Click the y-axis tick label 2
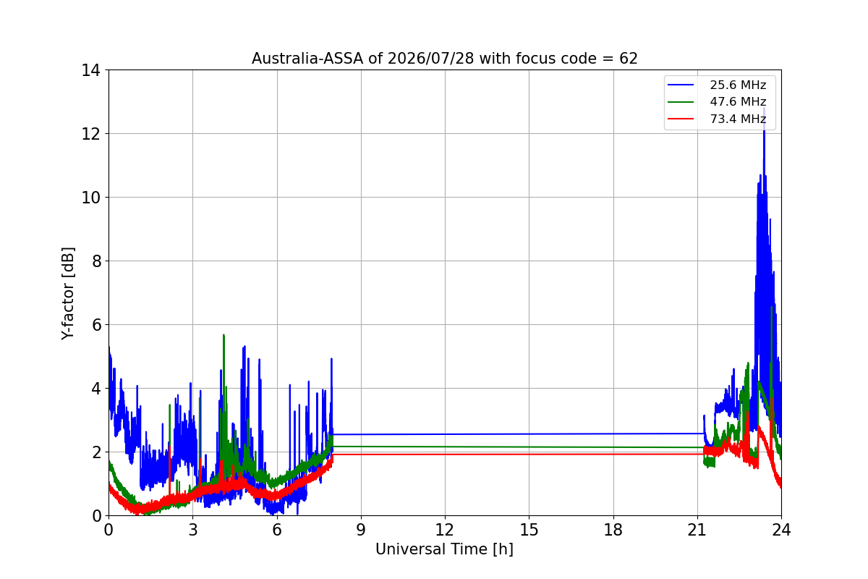The image size is (868, 579). point(95,452)
